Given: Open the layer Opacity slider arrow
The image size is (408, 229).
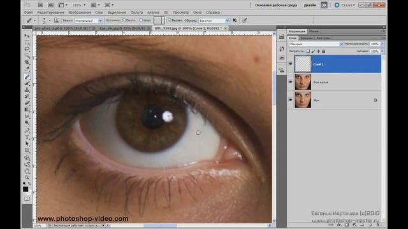Looking at the screenshot, I should point(382,44).
